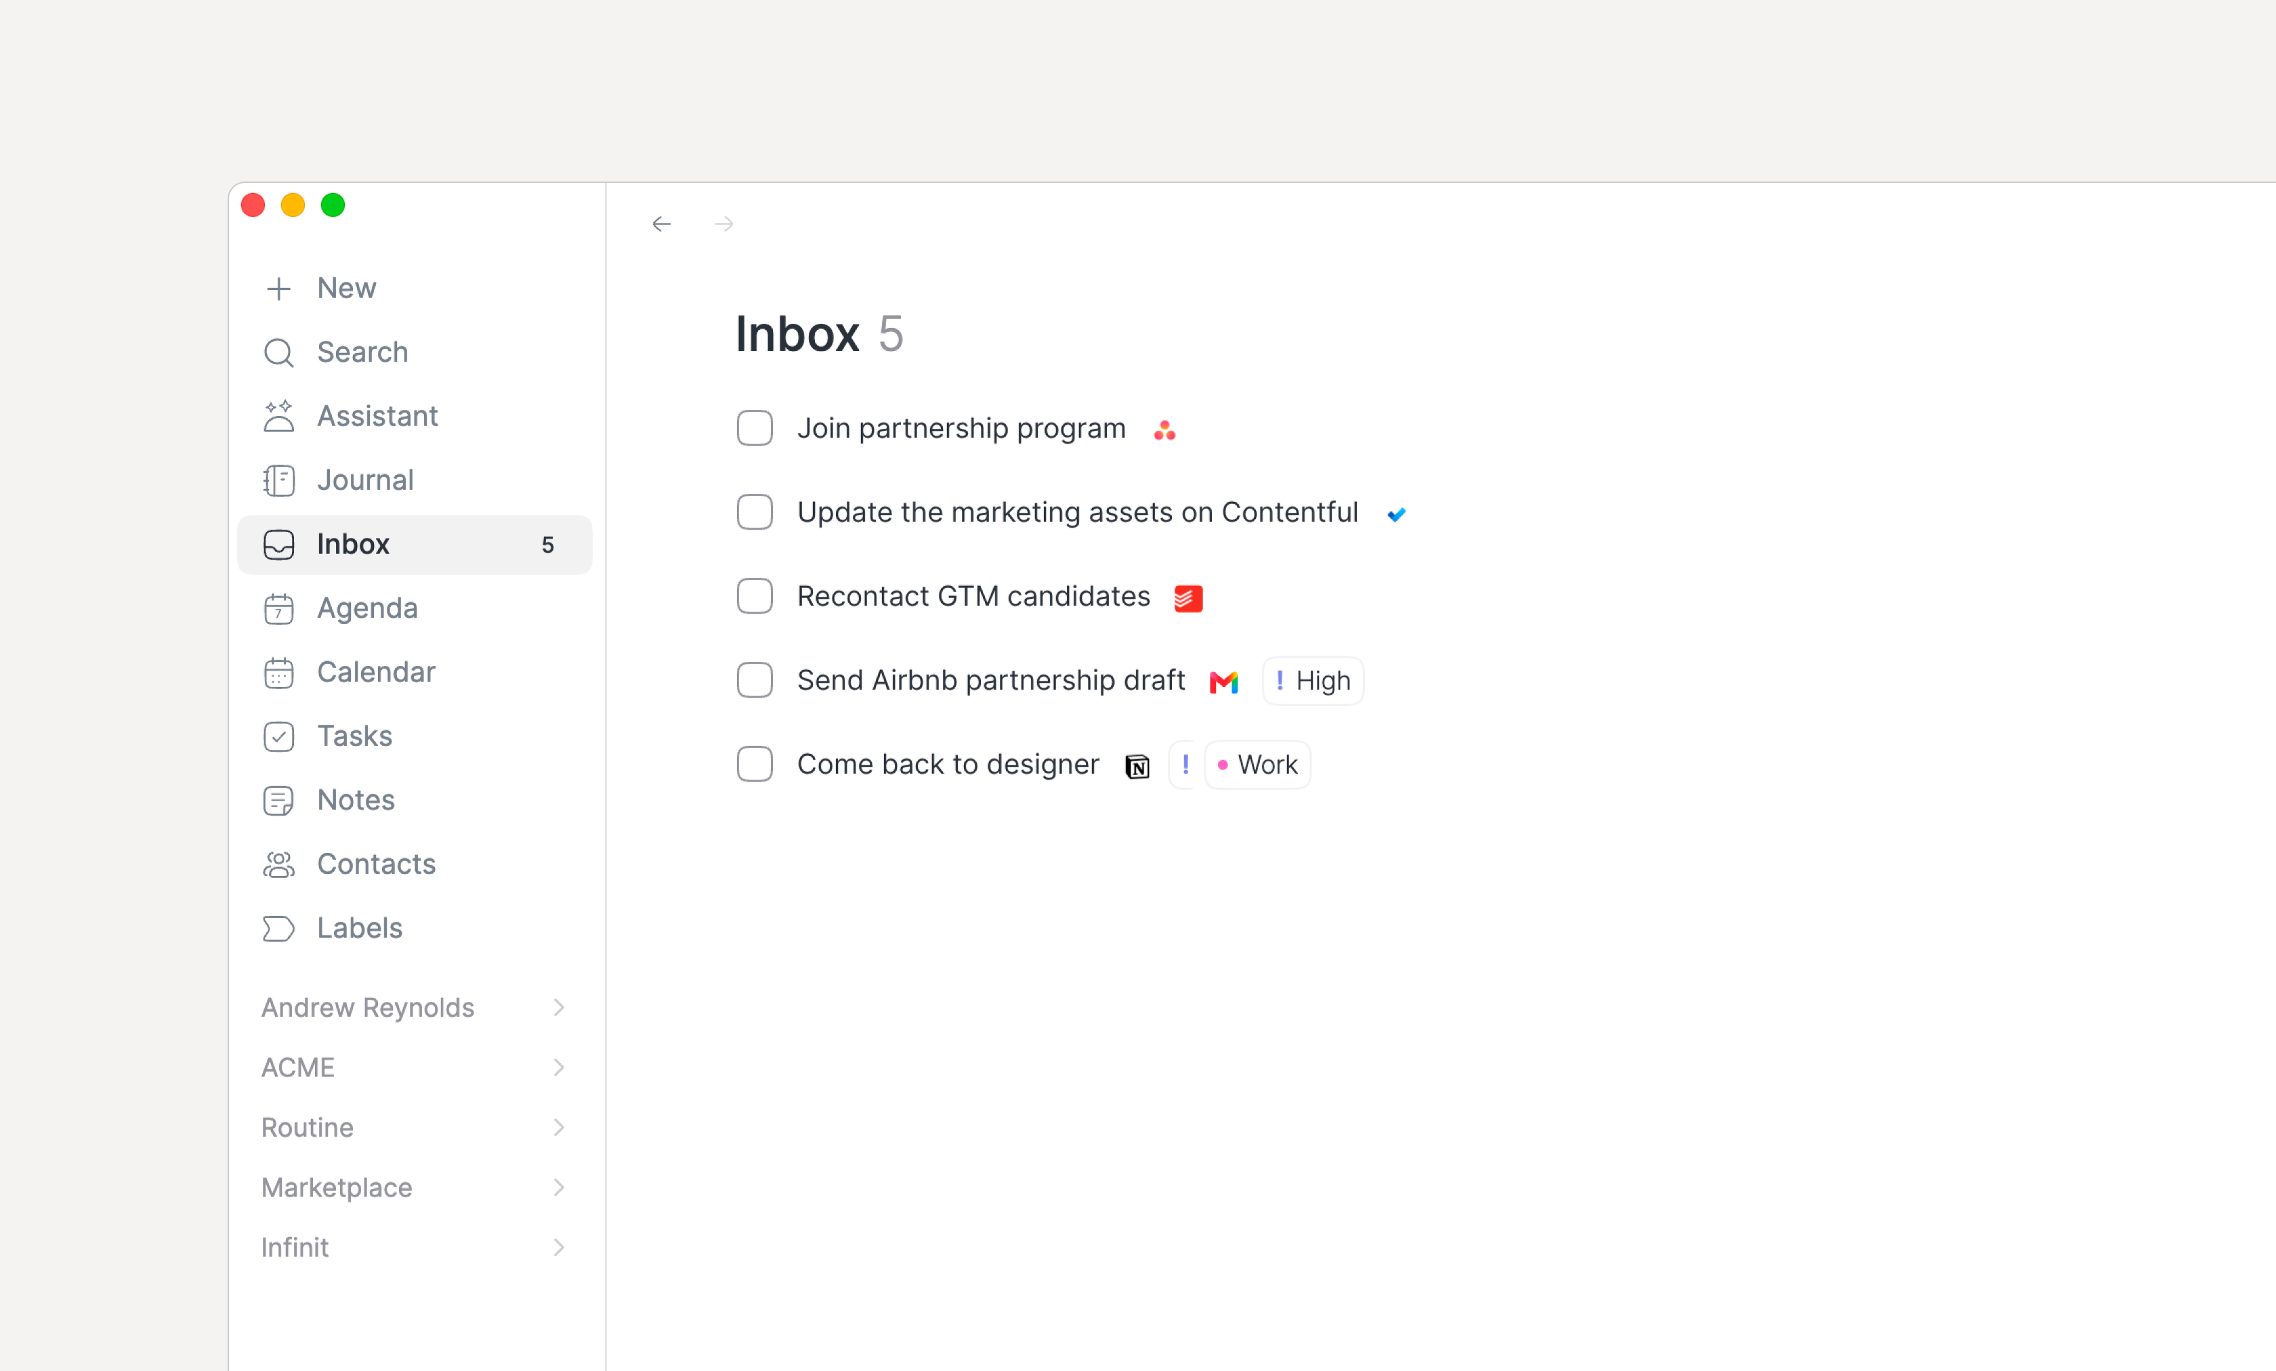Check off Join partnership program
This screenshot has width=2276, height=1371.
[755, 427]
